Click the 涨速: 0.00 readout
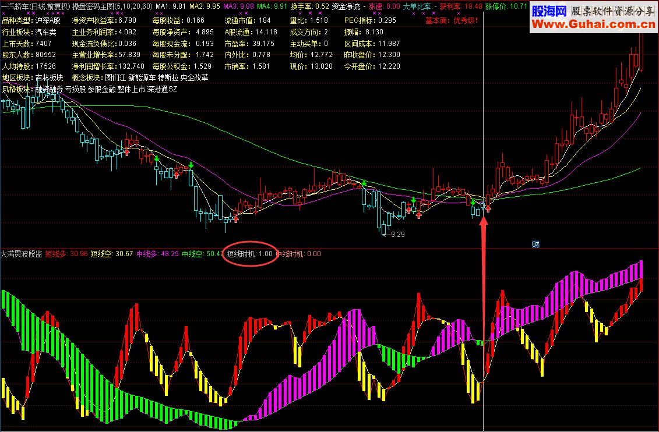This screenshot has height=432, width=659. 384,7
